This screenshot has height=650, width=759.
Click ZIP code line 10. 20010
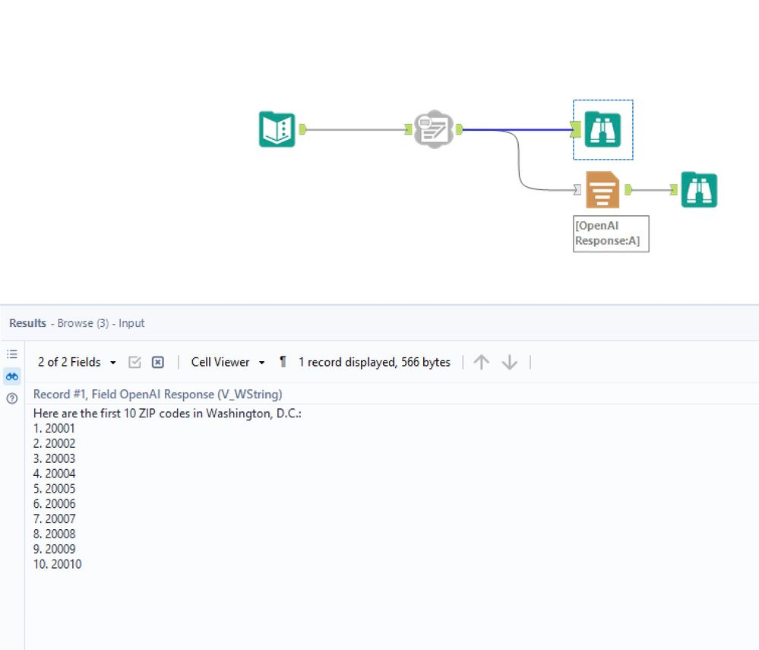[57, 564]
